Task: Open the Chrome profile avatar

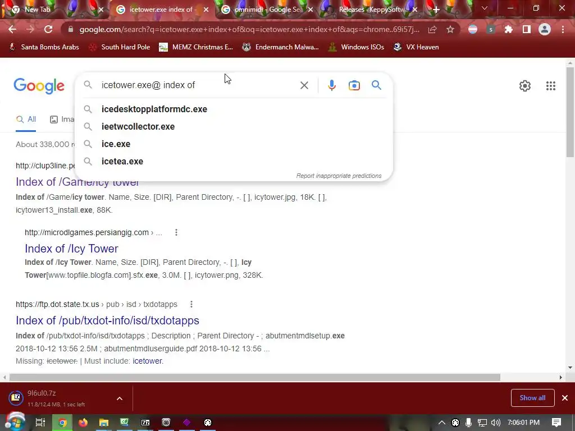Action: coord(545,29)
